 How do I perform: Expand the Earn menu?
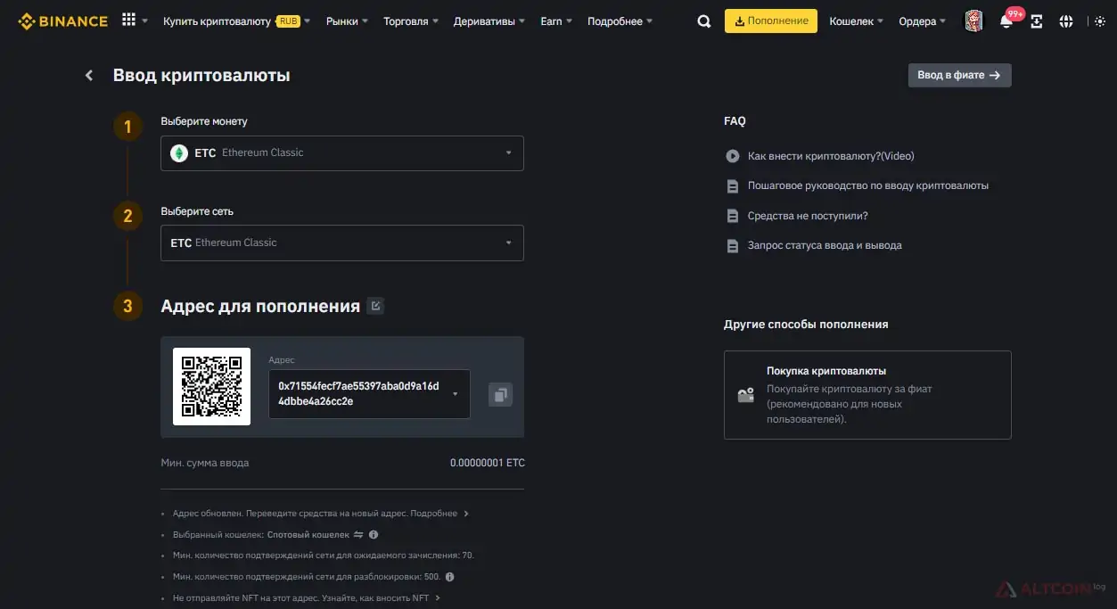click(556, 21)
